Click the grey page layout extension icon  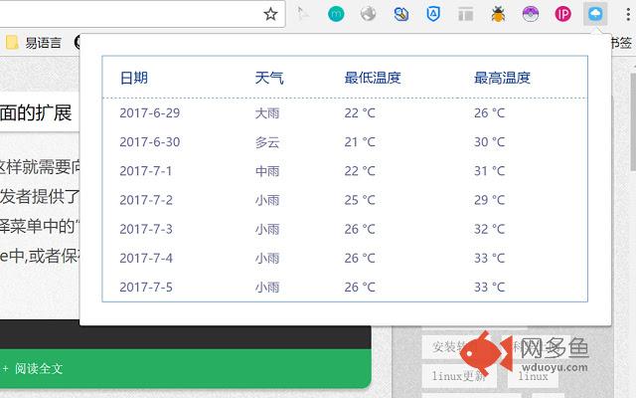466,14
